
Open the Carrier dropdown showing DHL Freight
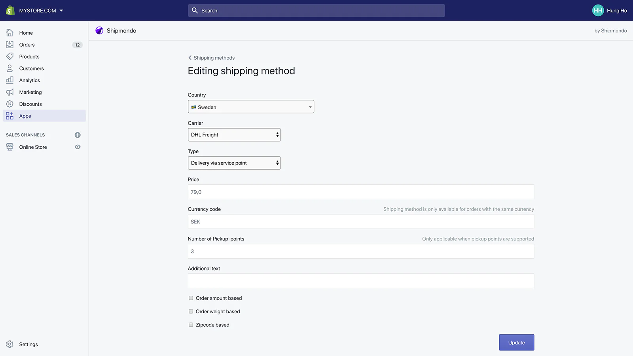pyautogui.click(x=234, y=135)
